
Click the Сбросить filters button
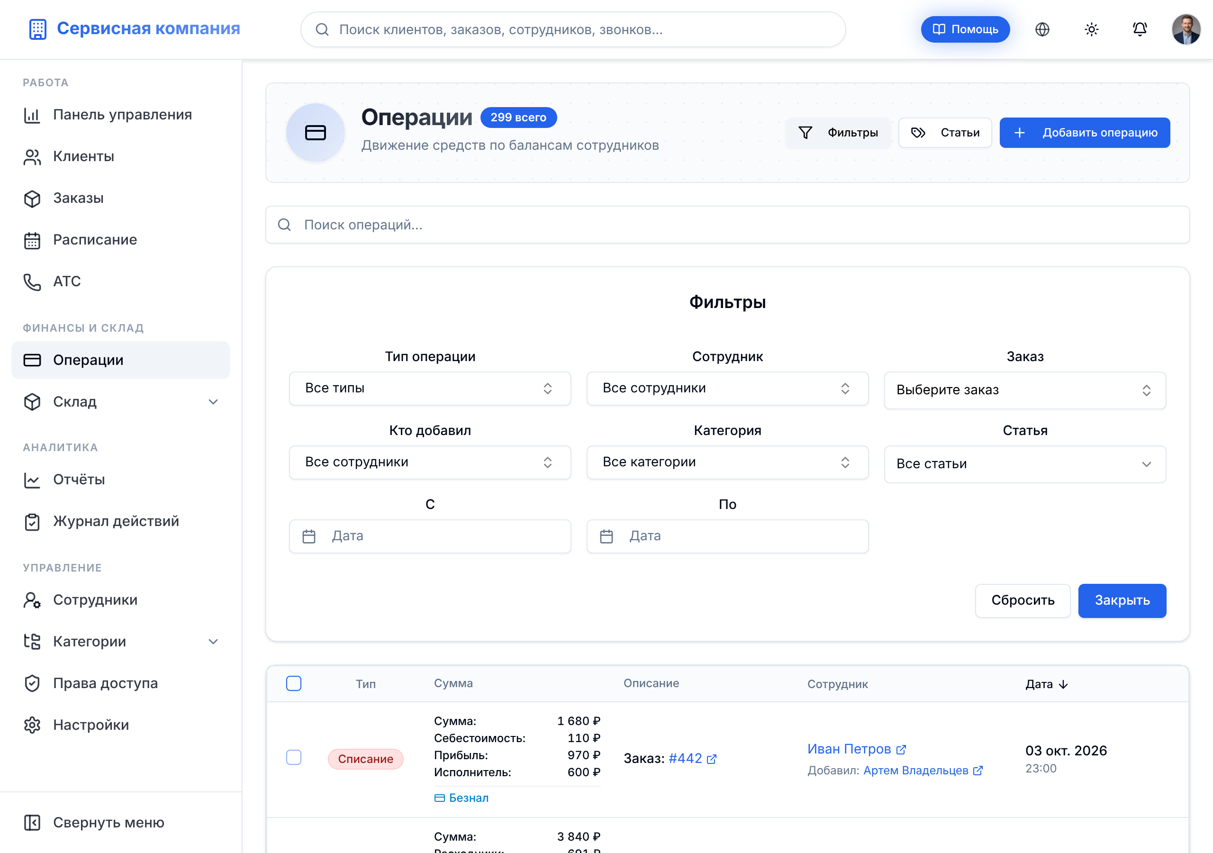point(1022,600)
